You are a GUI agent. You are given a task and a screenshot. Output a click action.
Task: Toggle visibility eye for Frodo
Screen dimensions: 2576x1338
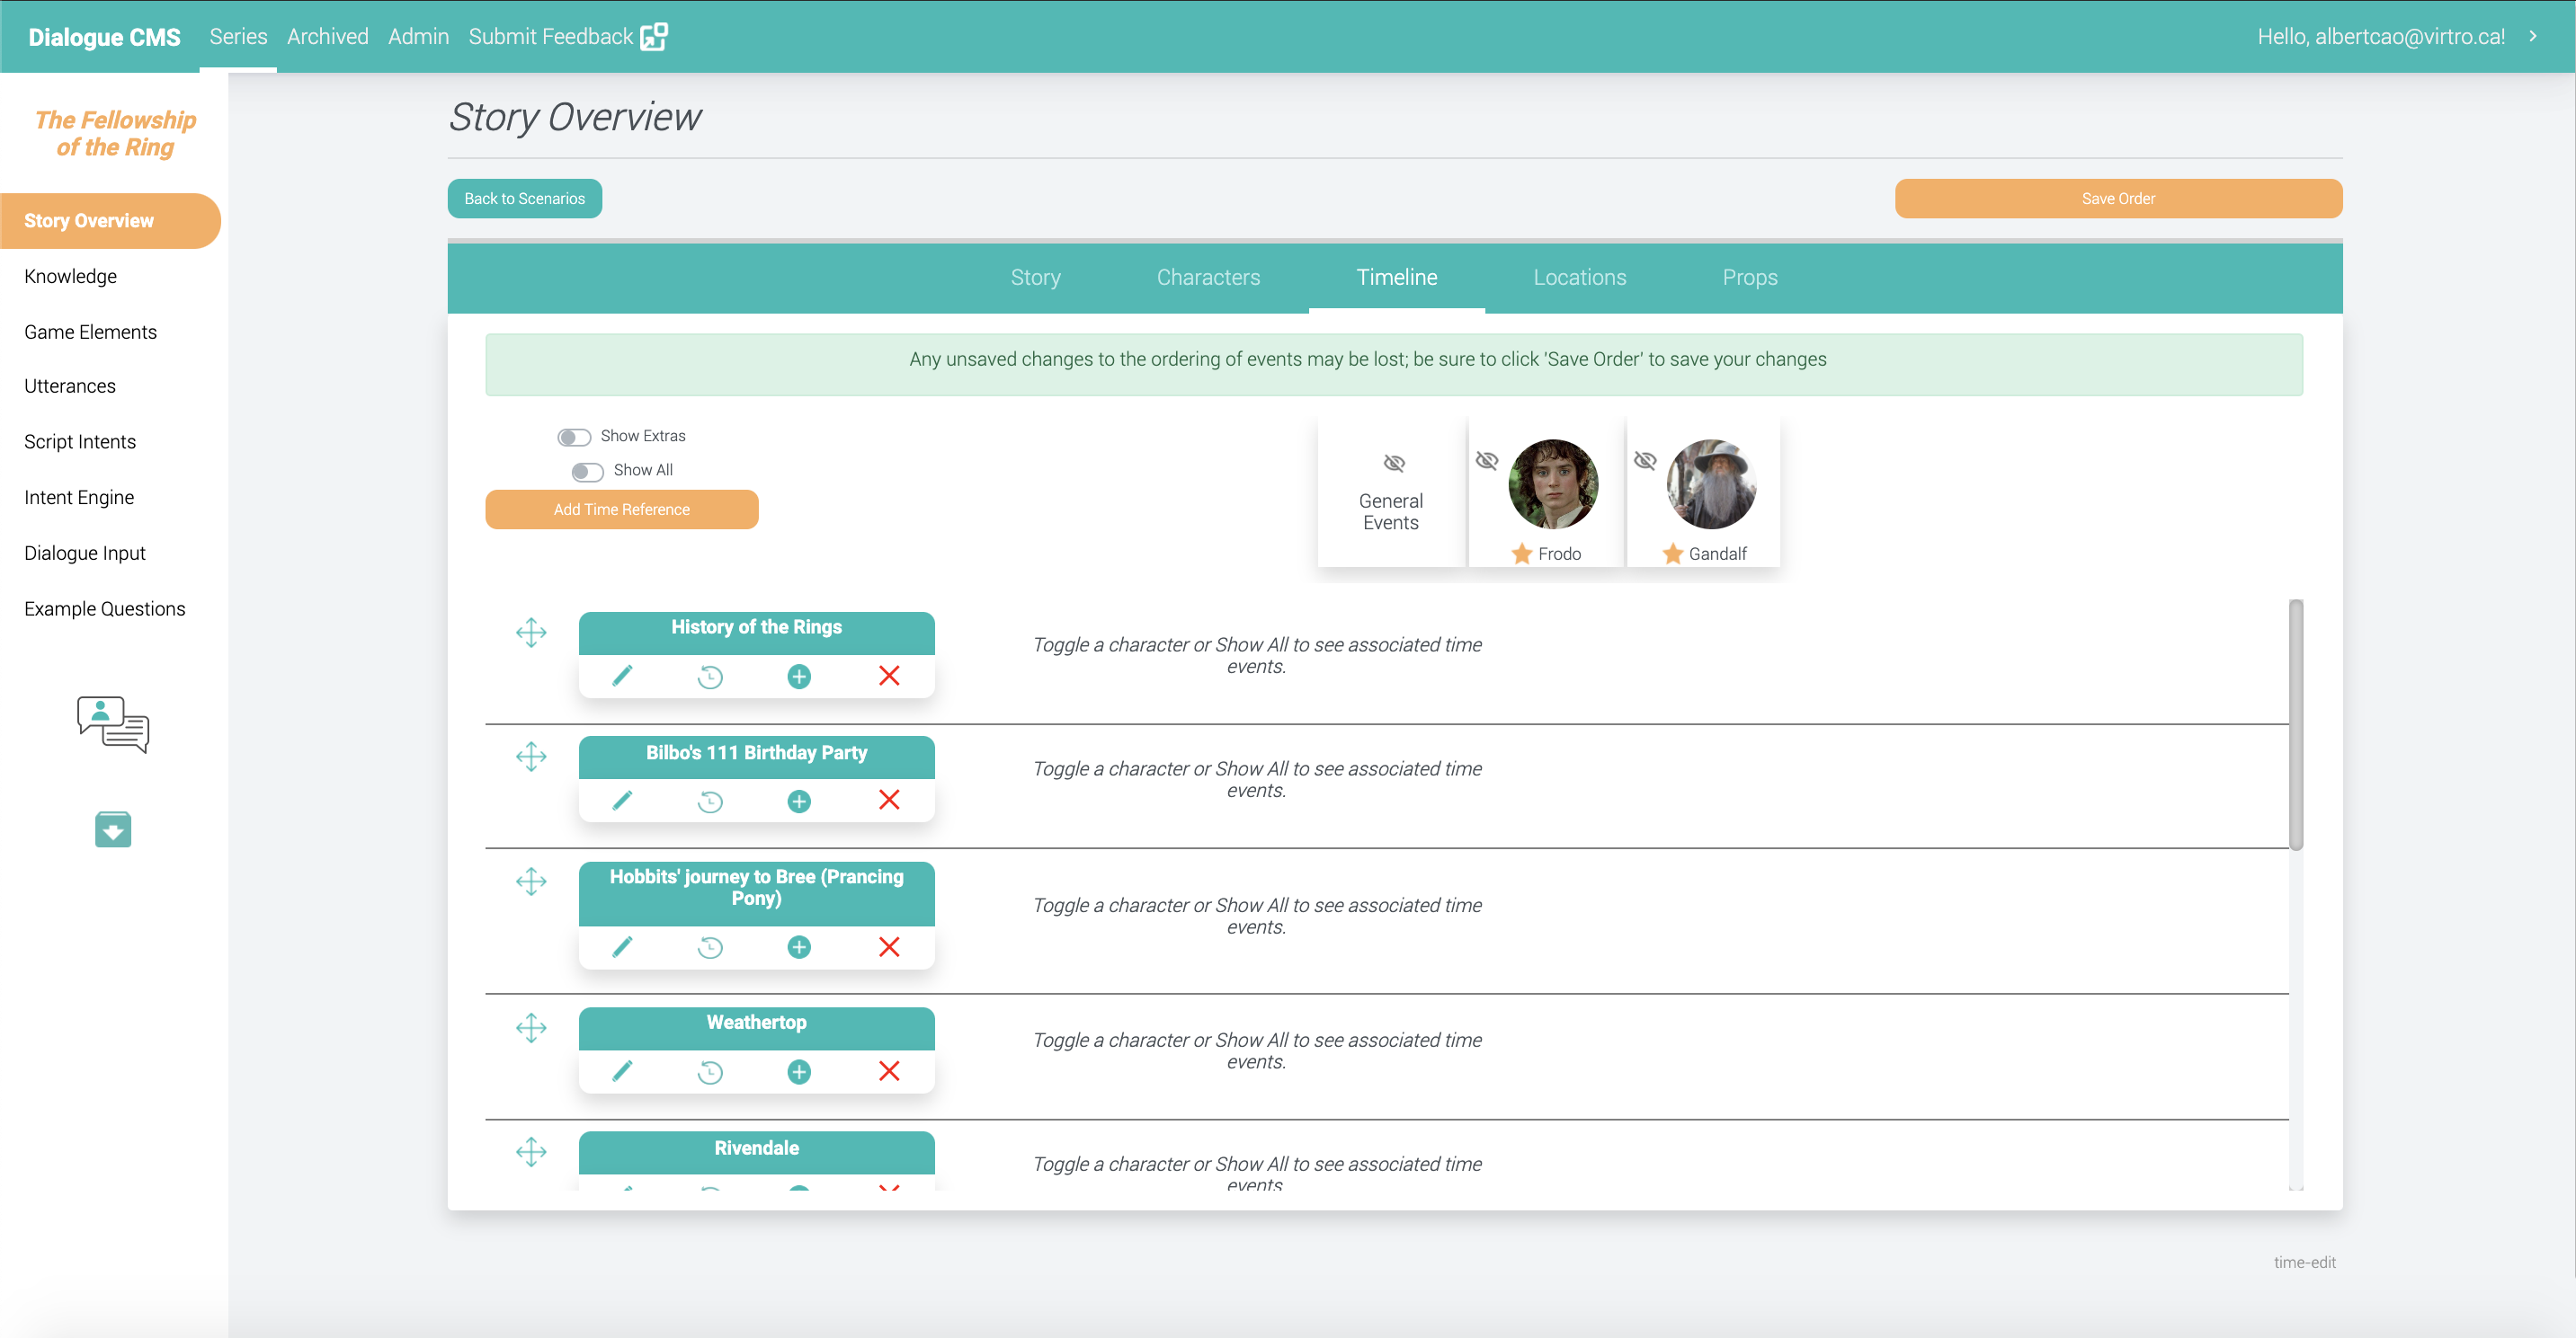1487,460
